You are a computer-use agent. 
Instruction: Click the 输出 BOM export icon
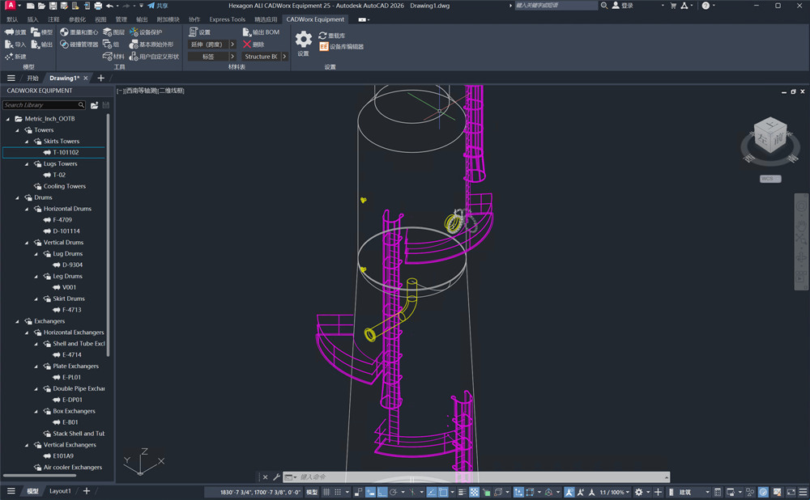pyautogui.click(x=247, y=32)
